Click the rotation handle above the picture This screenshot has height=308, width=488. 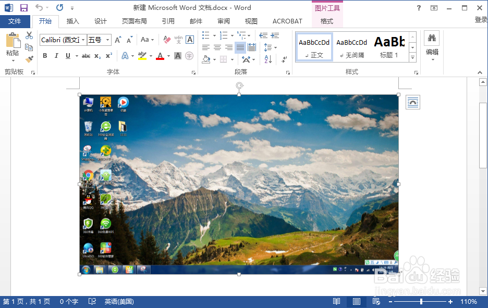click(x=239, y=85)
